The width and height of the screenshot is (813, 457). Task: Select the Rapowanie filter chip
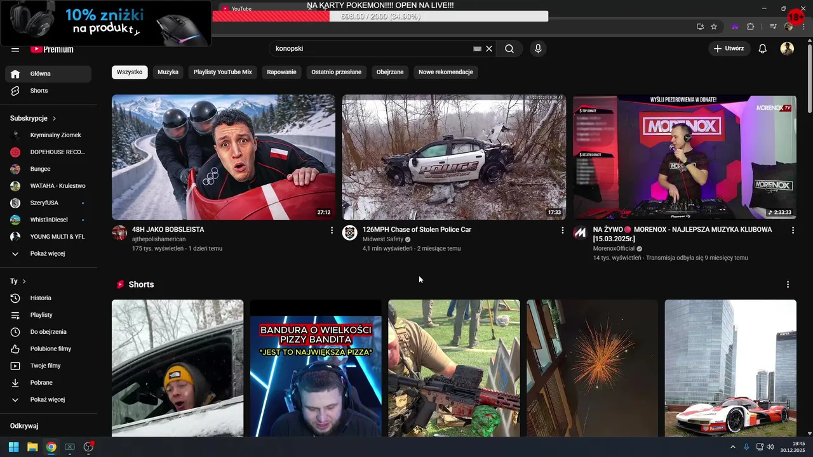coord(281,72)
